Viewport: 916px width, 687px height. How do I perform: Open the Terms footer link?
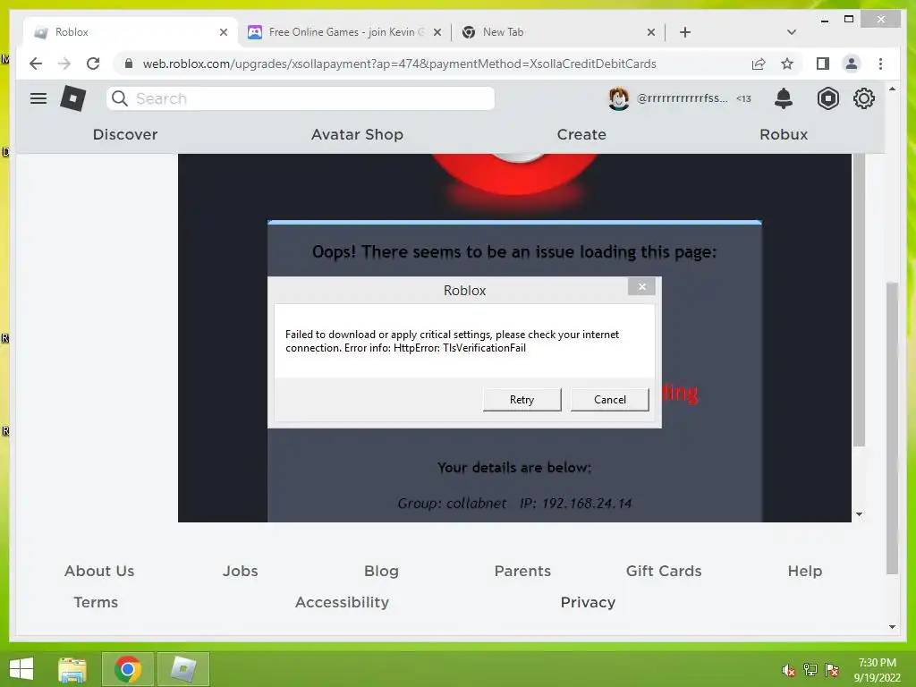[96, 602]
